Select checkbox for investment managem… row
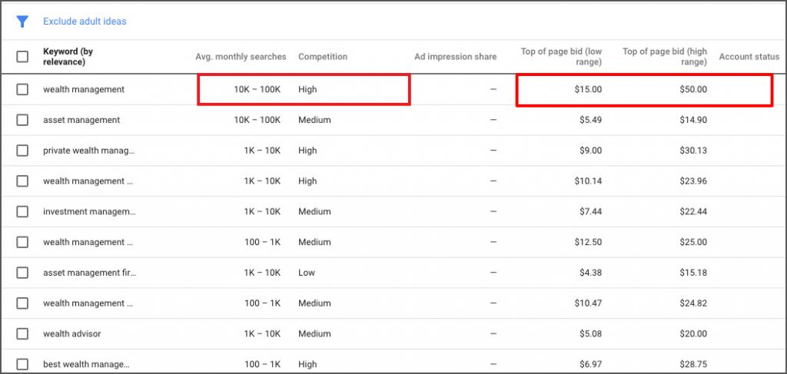This screenshot has width=787, height=374. (x=22, y=211)
